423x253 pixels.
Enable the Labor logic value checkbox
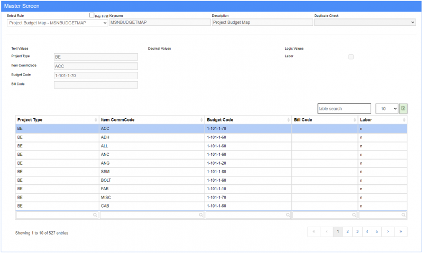point(351,57)
